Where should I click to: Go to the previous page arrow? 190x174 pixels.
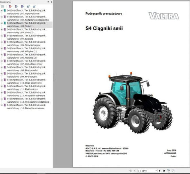click(x=135, y=171)
